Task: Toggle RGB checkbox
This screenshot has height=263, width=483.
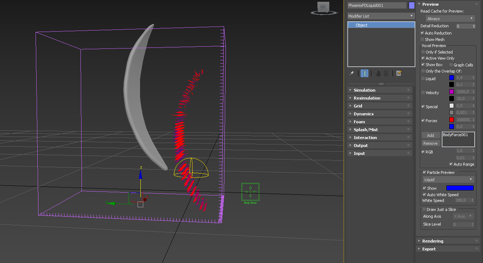Action: (423, 152)
